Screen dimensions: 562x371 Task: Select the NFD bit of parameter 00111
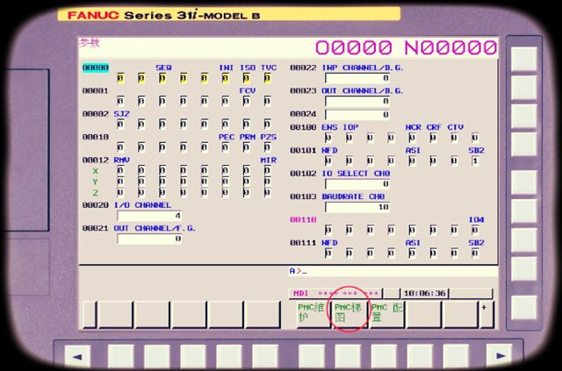(328, 253)
